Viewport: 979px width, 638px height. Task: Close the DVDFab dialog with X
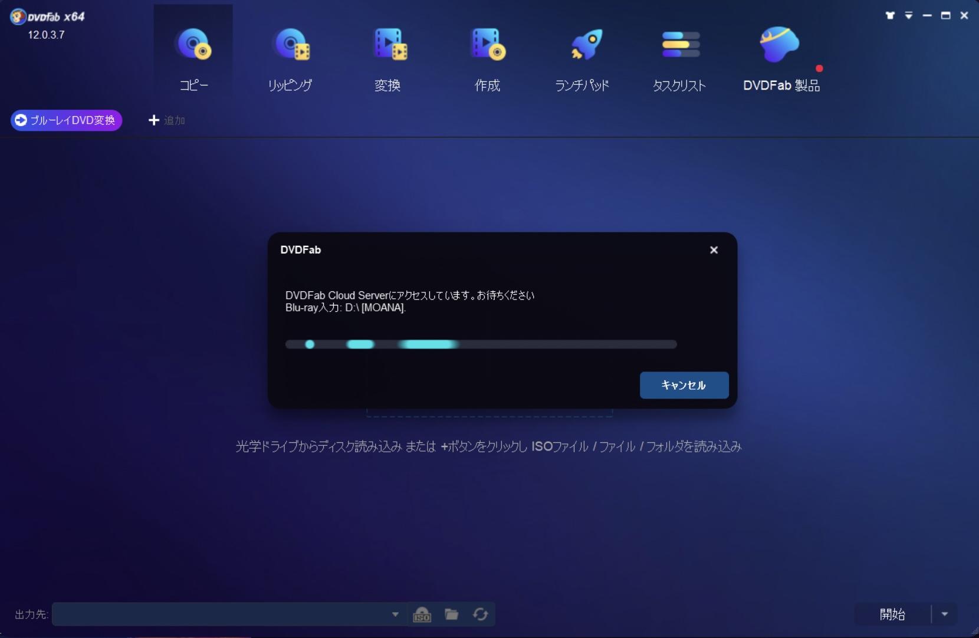coord(714,250)
